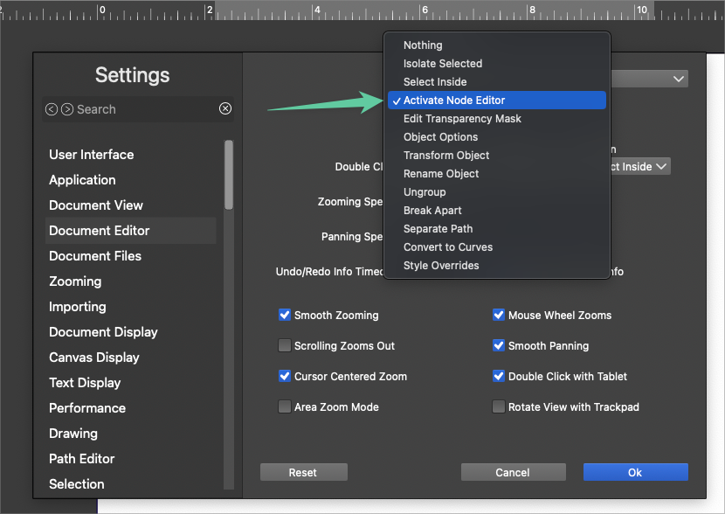
Task: Toggle the Smooth Zooming checkbox
Action: [x=285, y=316]
